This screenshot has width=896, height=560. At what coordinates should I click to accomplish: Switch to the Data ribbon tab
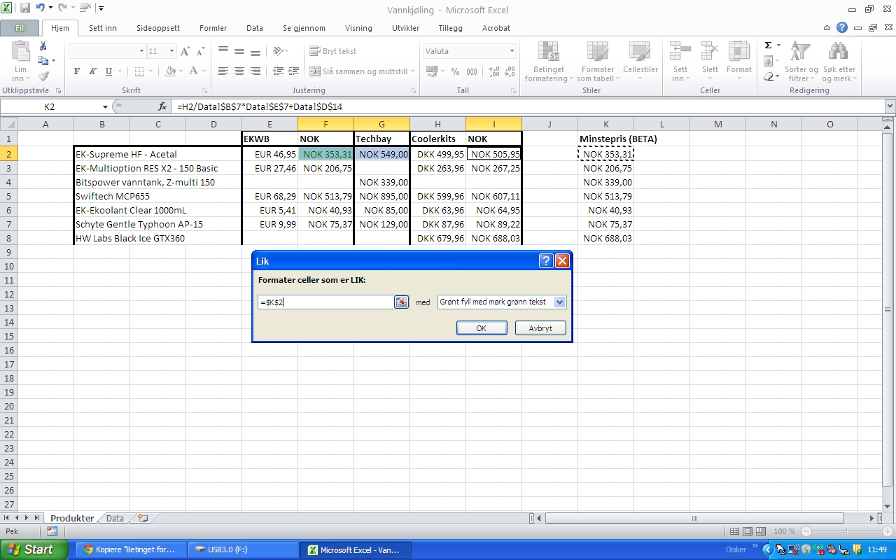click(x=255, y=28)
